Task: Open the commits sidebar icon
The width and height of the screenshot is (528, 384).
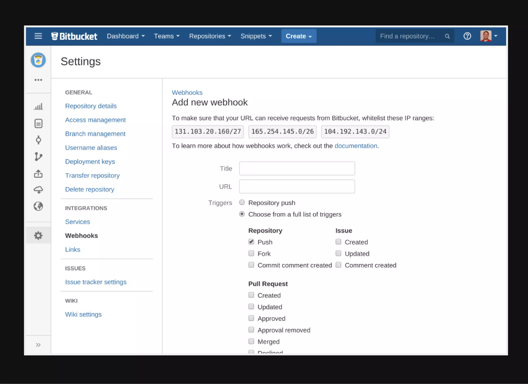Action: click(38, 140)
